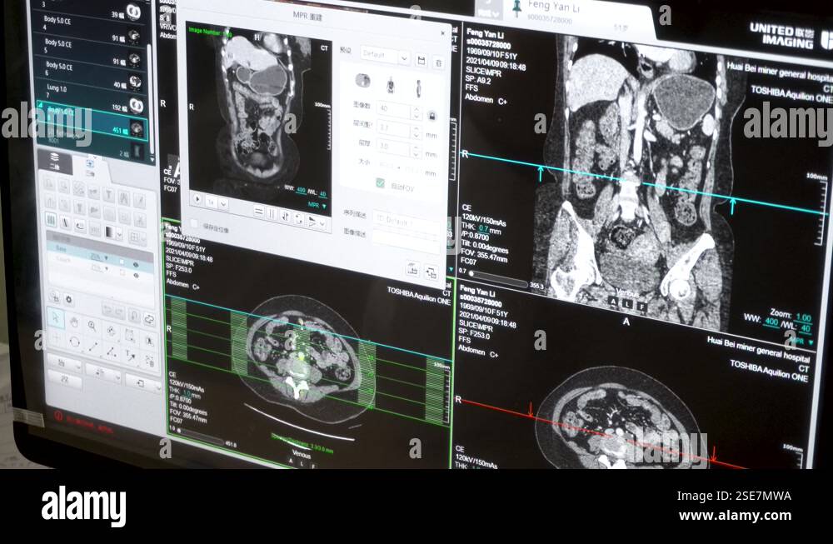Viewport: 833px width, 544px height.
Task: Click WW value 400 in MPR preview
Action: click(x=302, y=190)
